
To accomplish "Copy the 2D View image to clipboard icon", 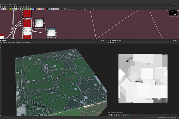I will (108, 42).
